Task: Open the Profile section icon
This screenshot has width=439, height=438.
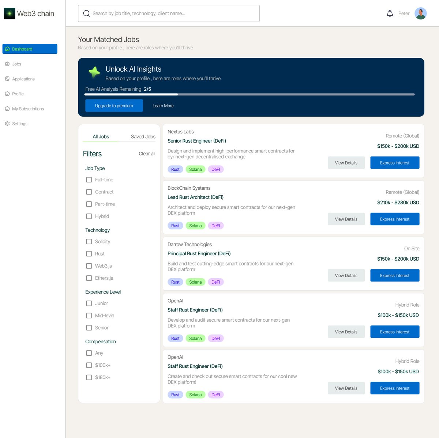Action: coord(7,94)
